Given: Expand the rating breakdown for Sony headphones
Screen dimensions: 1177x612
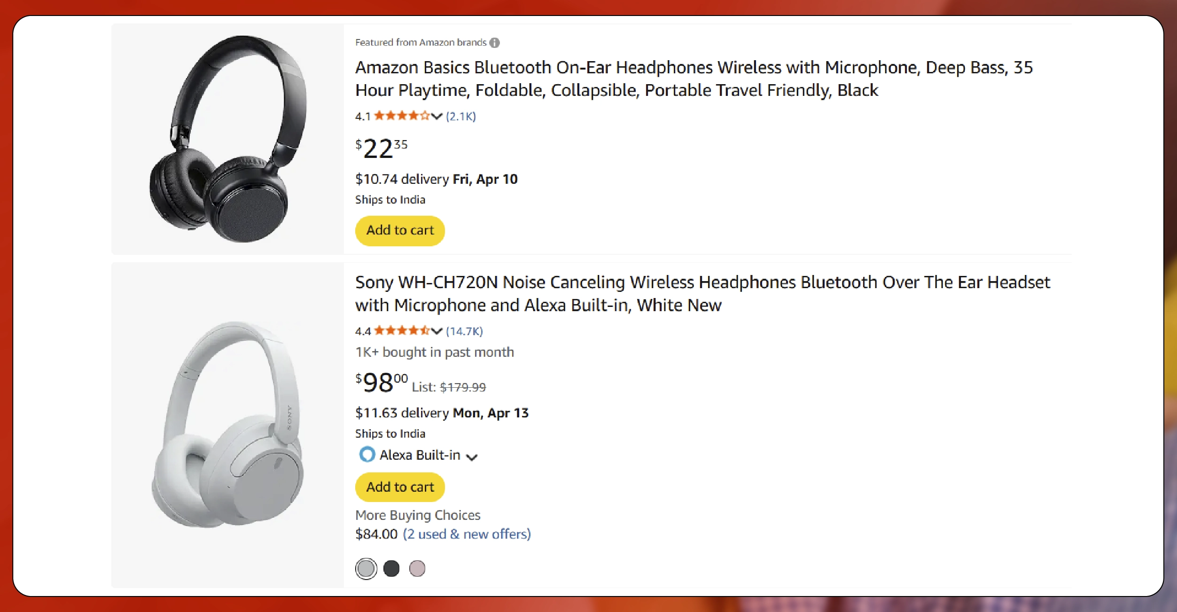Looking at the screenshot, I should click(x=436, y=331).
